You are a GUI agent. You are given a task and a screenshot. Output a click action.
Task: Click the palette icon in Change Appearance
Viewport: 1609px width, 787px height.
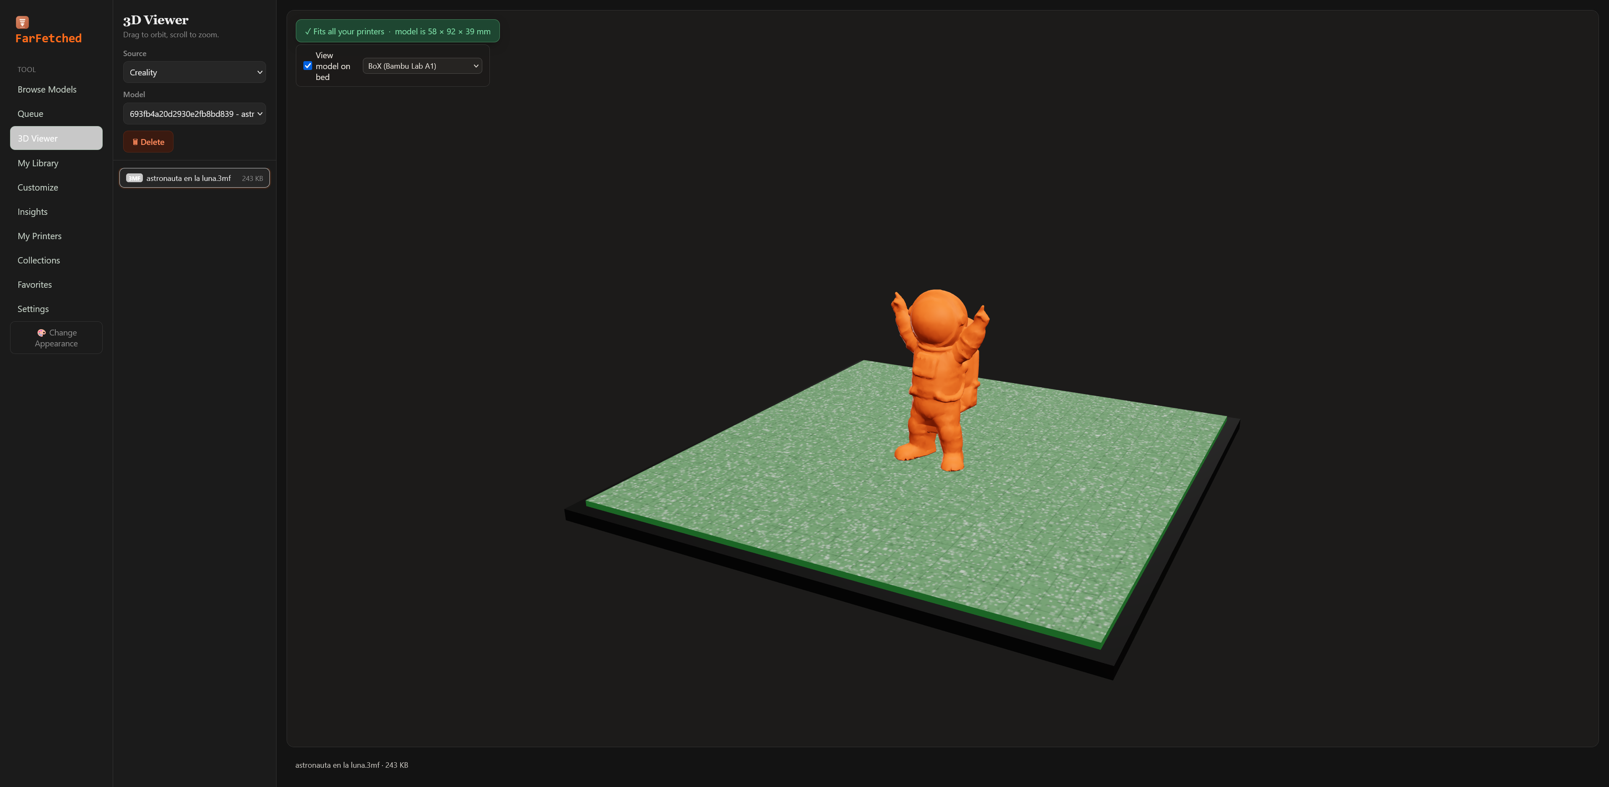[x=41, y=333]
